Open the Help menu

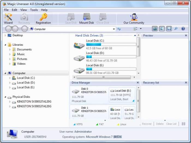[x=44, y=10]
